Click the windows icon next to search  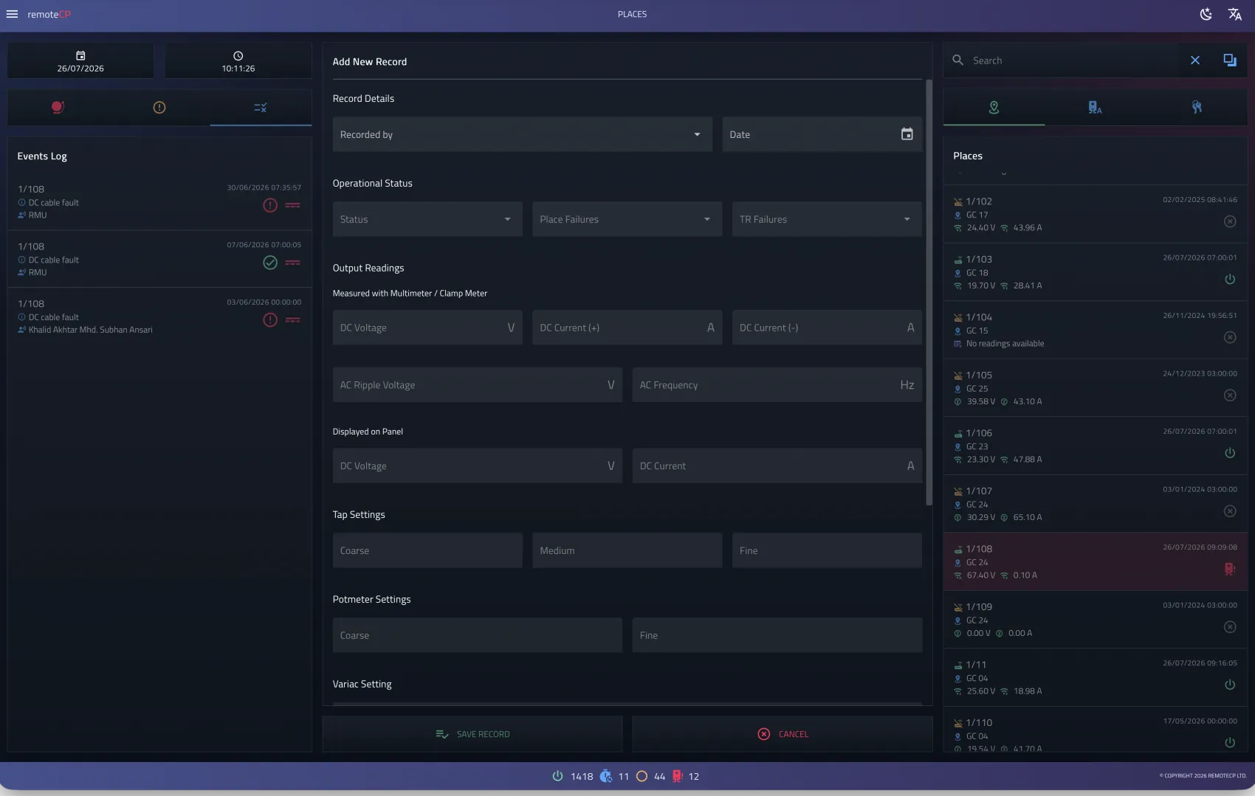click(x=1230, y=60)
